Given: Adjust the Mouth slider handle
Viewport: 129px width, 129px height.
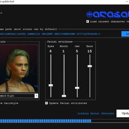Looking at the screenshot, I should tap(64, 96).
